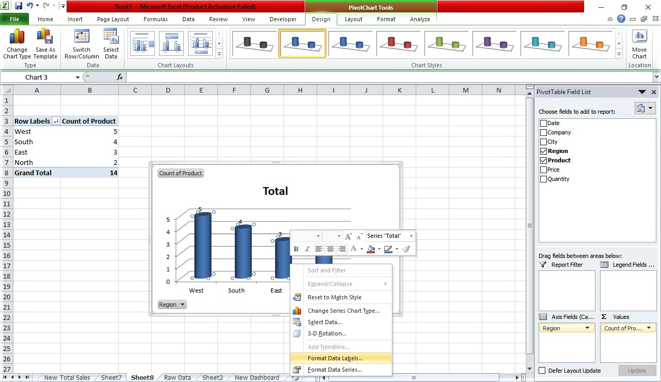The image size is (661, 382).
Task: Open Name Box dropdown arrow
Action: pyautogui.click(x=77, y=77)
